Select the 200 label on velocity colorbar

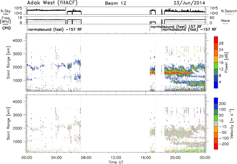222,104
